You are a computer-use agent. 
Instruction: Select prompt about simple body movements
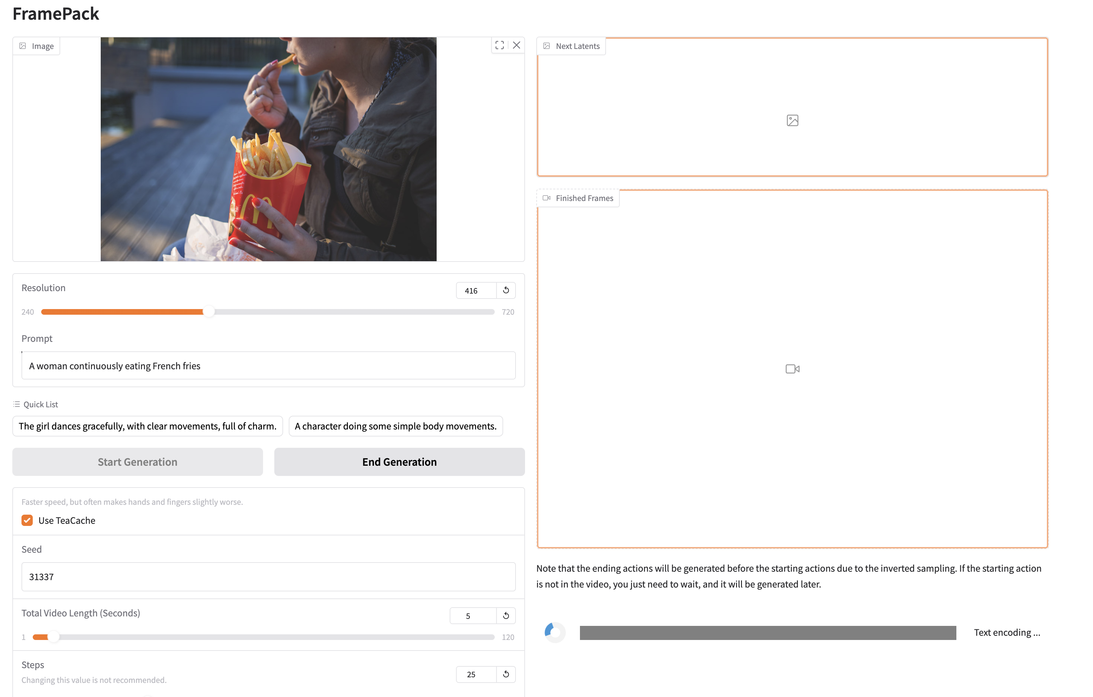(x=395, y=426)
